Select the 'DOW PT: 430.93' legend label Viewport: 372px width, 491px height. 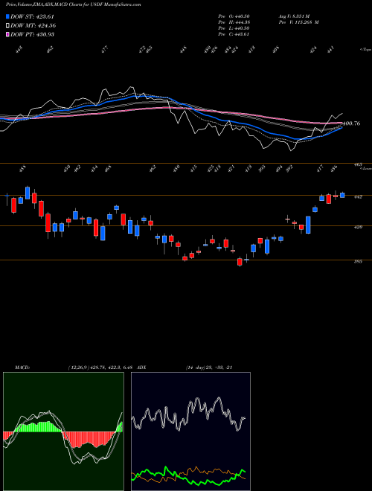[x=32, y=34]
